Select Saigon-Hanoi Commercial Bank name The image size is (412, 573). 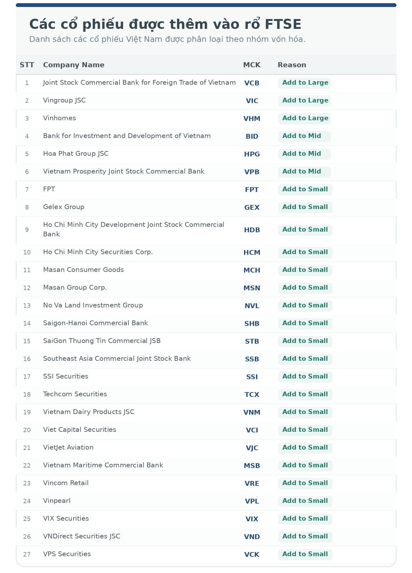[x=95, y=323]
